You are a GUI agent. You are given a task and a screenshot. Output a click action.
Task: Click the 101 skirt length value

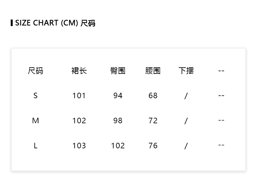[79, 96]
